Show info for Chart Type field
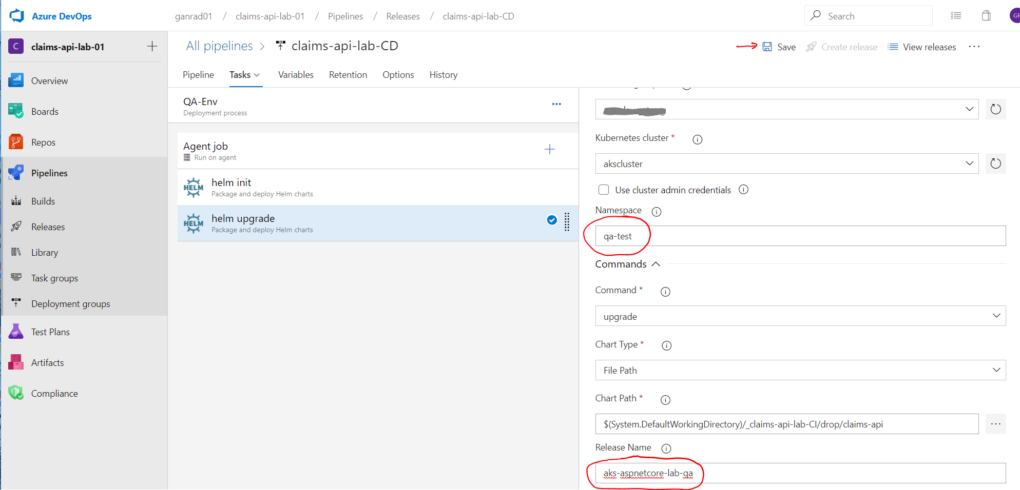Screen dimensions: 1020x490 [666, 345]
